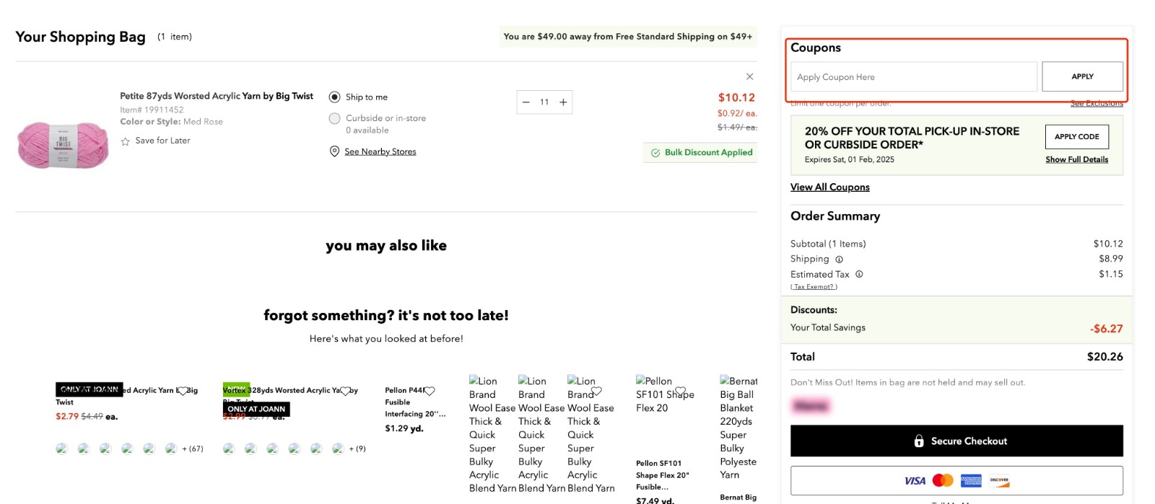
Task: Focus the Apply Coupon Here field
Action: tap(914, 76)
